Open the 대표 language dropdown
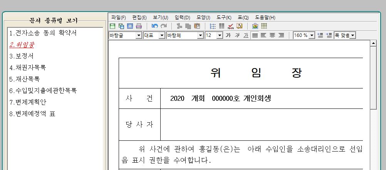 point(162,35)
